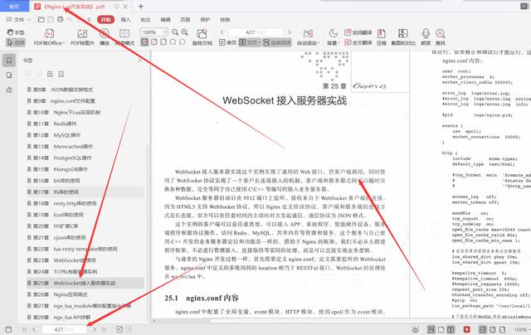Close the bookmarks panel
Screen dimensions: 531x335
pyautogui.click(x=140, y=61)
